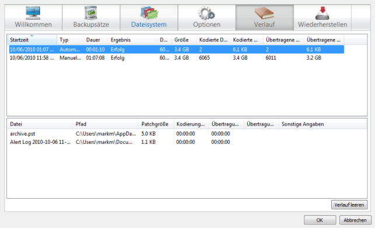The width and height of the screenshot is (375, 228).
Task: Switch to the Backupsätze tab label
Action: pos(91,25)
